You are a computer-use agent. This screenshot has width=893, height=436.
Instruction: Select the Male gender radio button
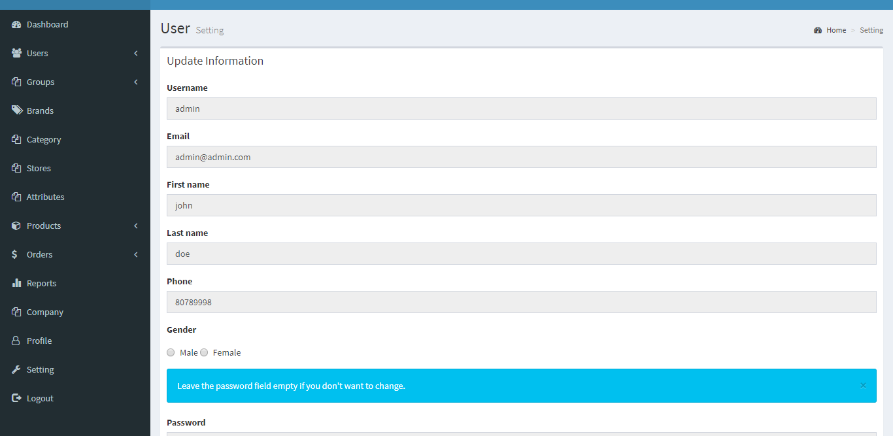tap(171, 352)
